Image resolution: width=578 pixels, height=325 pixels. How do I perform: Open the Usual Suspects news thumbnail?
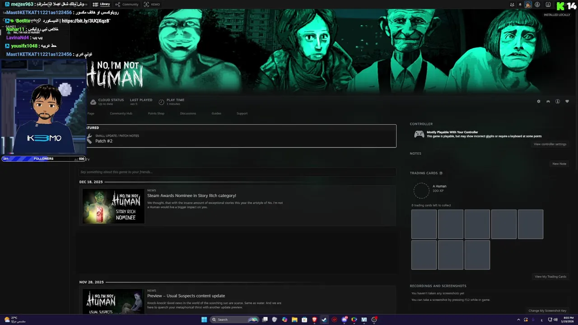pyautogui.click(x=113, y=301)
